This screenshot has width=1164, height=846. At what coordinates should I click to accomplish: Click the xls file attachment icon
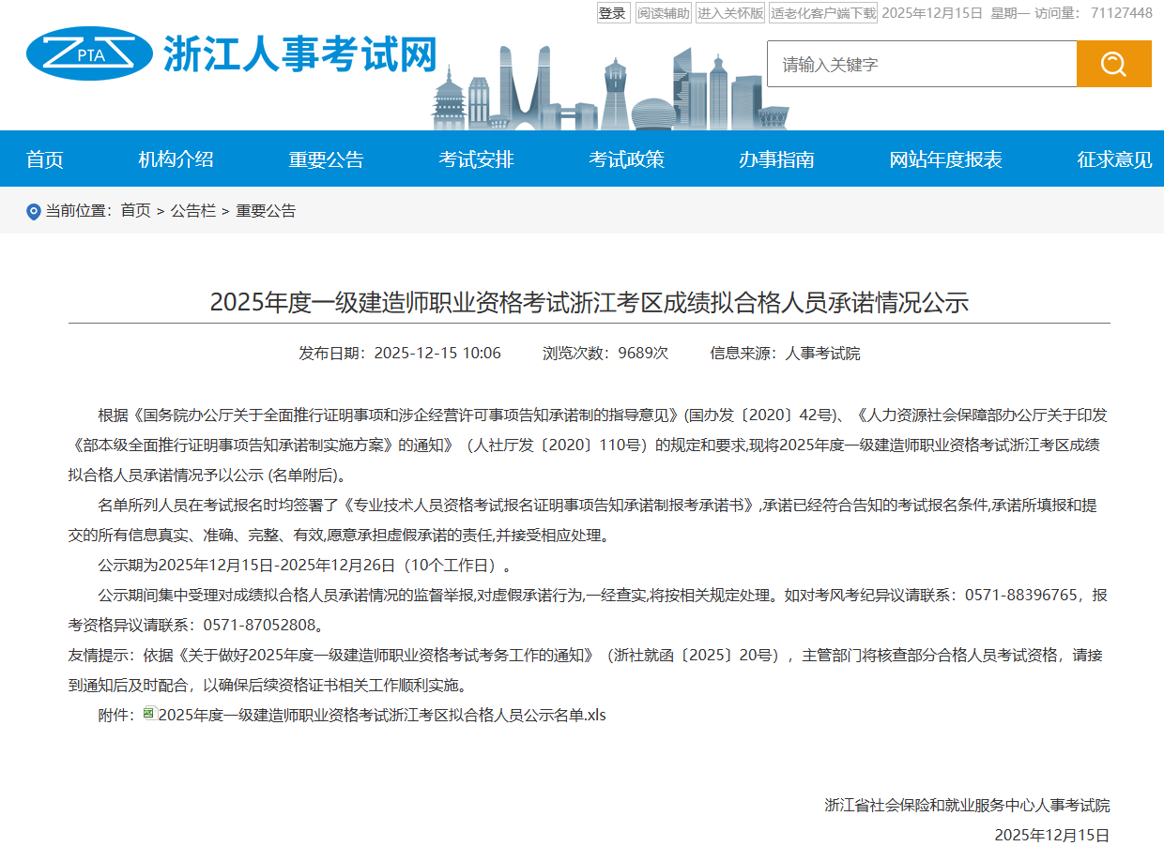149,714
